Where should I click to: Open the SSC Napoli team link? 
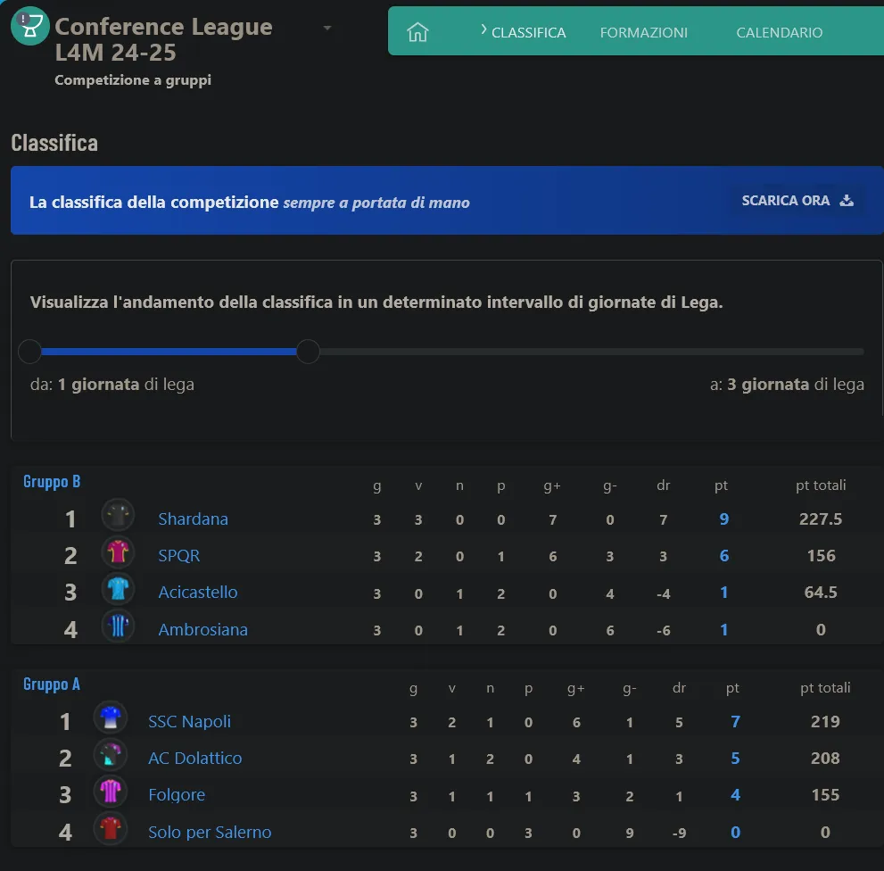(x=189, y=721)
